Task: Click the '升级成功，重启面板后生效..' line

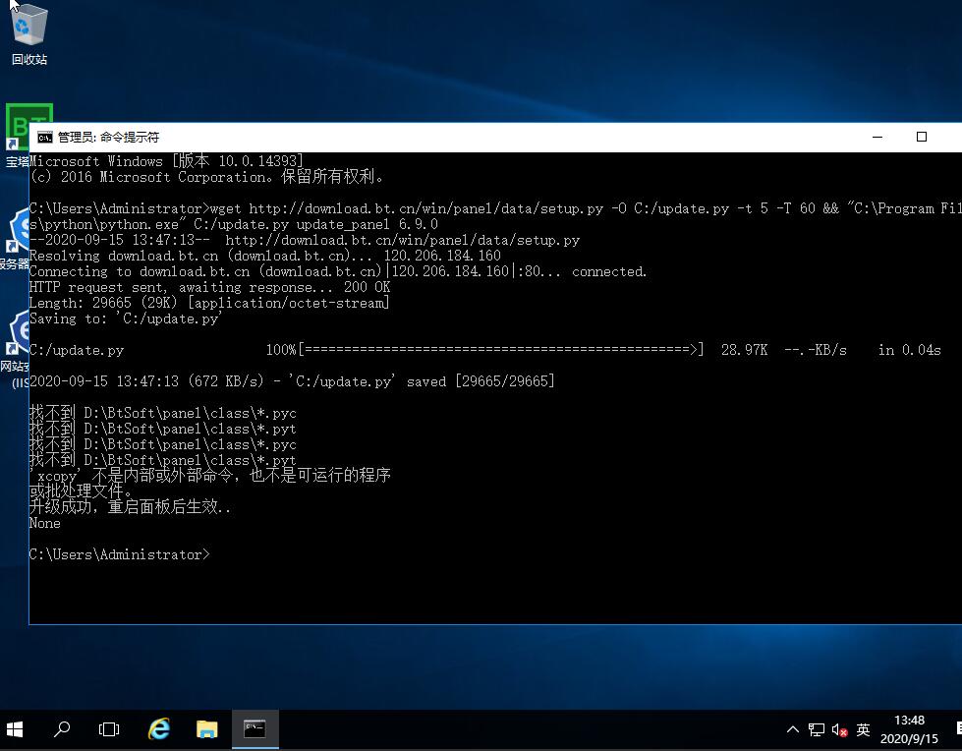Action: click(130, 507)
